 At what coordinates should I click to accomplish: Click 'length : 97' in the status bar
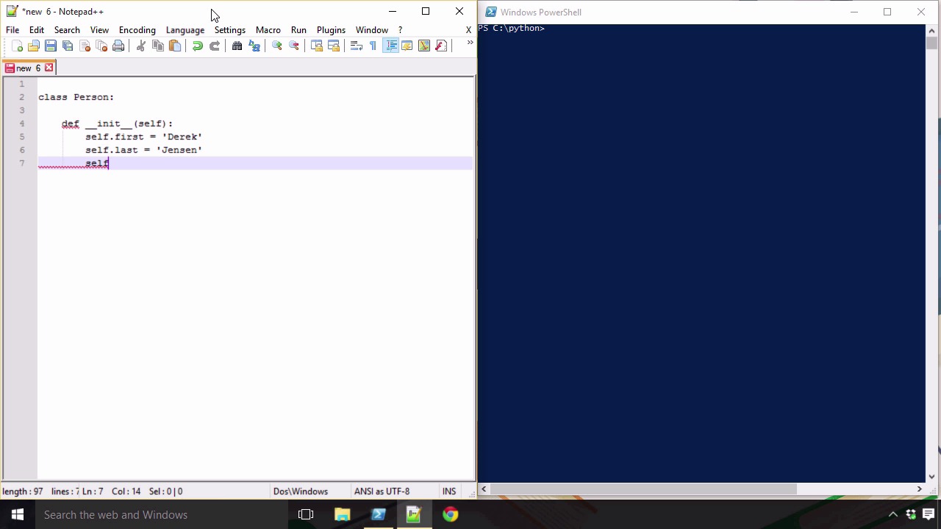tap(23, 492)
